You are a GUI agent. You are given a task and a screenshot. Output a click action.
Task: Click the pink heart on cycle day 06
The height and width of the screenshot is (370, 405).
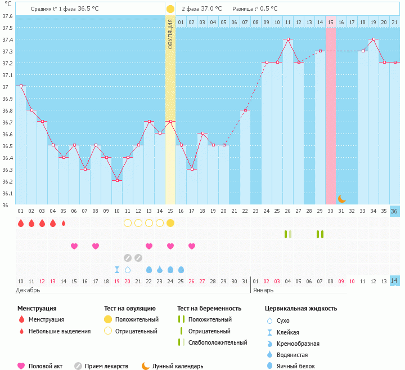click(74, 246)
